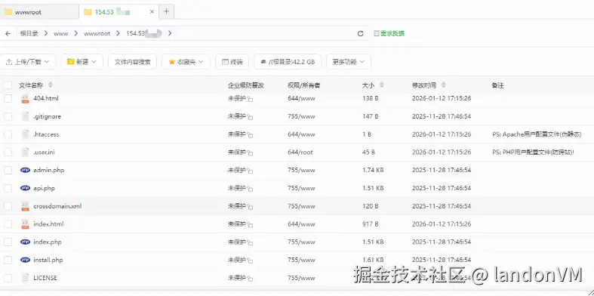Image resolution: width=594 pixels, height=296 pixels.
Task: Sort by size using the sort arrows
Action: 382,85
